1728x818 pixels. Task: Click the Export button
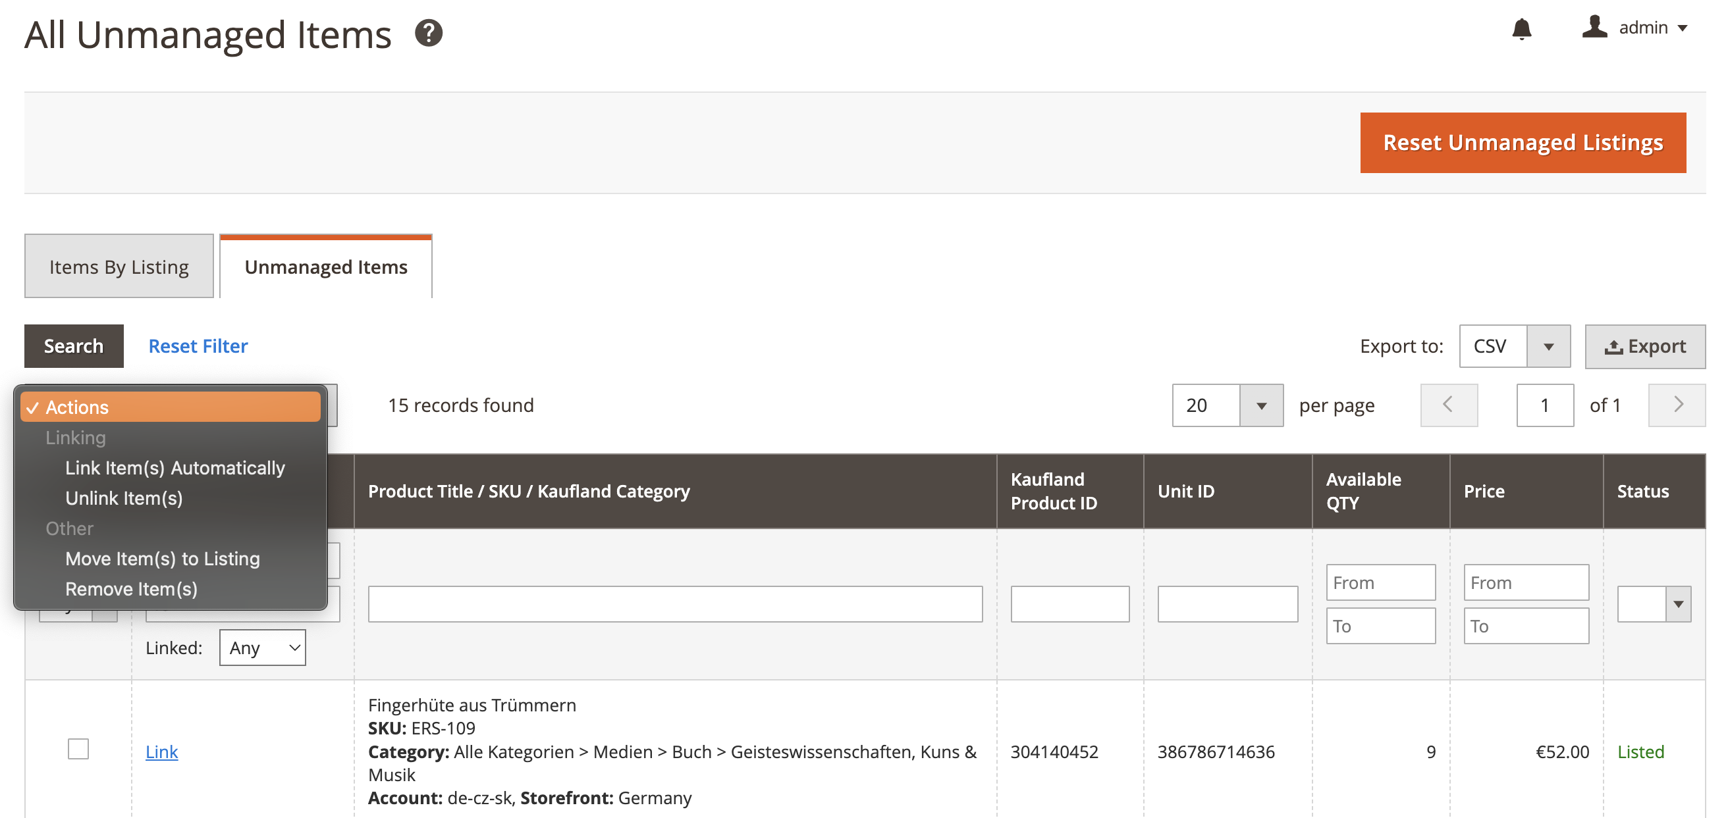coord(1644,347)
